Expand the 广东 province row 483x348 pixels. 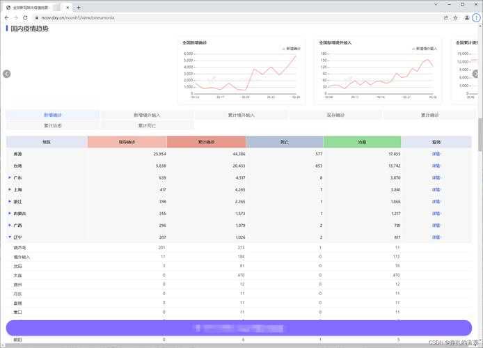pyautogui.click(x=10, y=177)
